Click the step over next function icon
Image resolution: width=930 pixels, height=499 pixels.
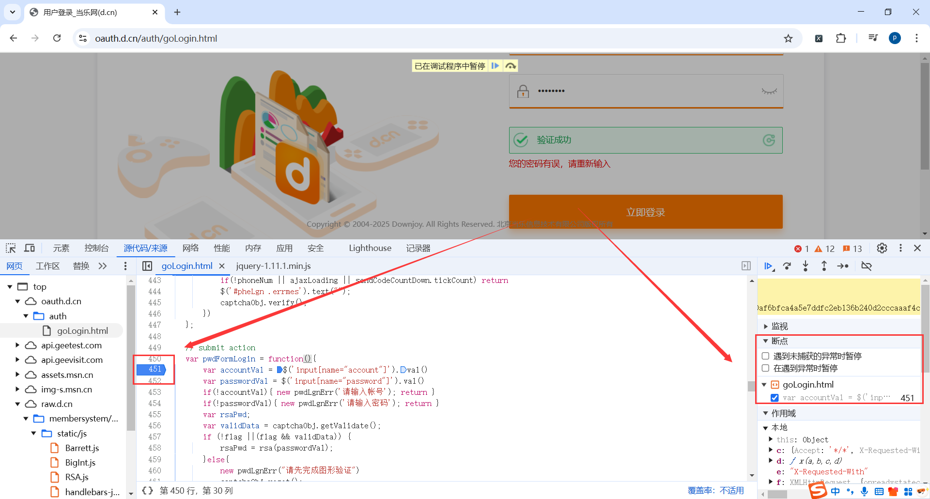click(787, 266)
